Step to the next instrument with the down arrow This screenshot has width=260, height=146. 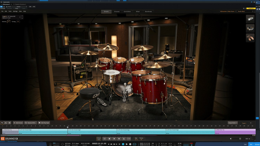(22, 18)
